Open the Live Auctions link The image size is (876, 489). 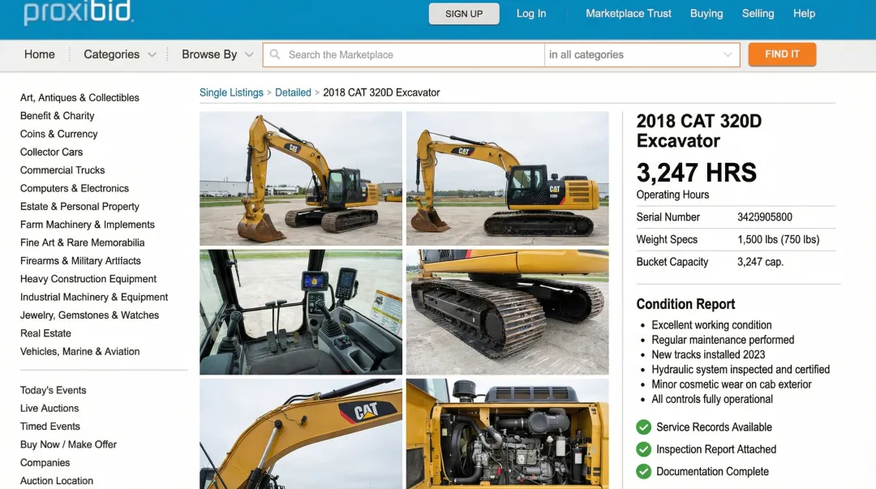49,408
